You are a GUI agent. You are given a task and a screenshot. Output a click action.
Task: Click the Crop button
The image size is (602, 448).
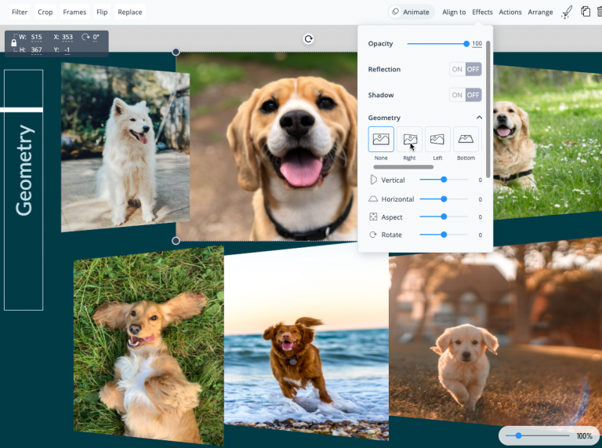(45, 13)
